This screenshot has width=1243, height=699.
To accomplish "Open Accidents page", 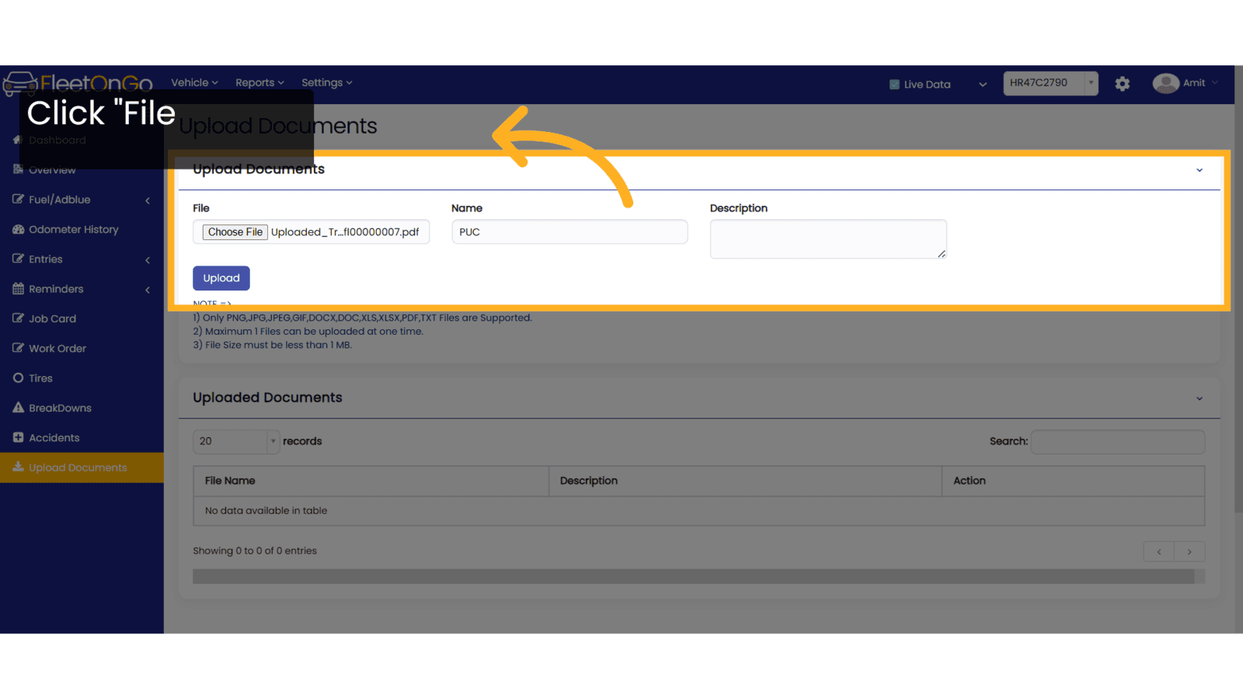I will point(54,437).
